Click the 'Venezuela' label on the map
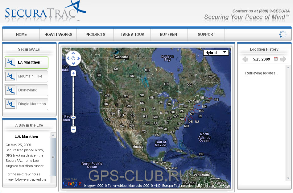Image resolution: width=293 pixels, height=193 pixels. (202, 175)
